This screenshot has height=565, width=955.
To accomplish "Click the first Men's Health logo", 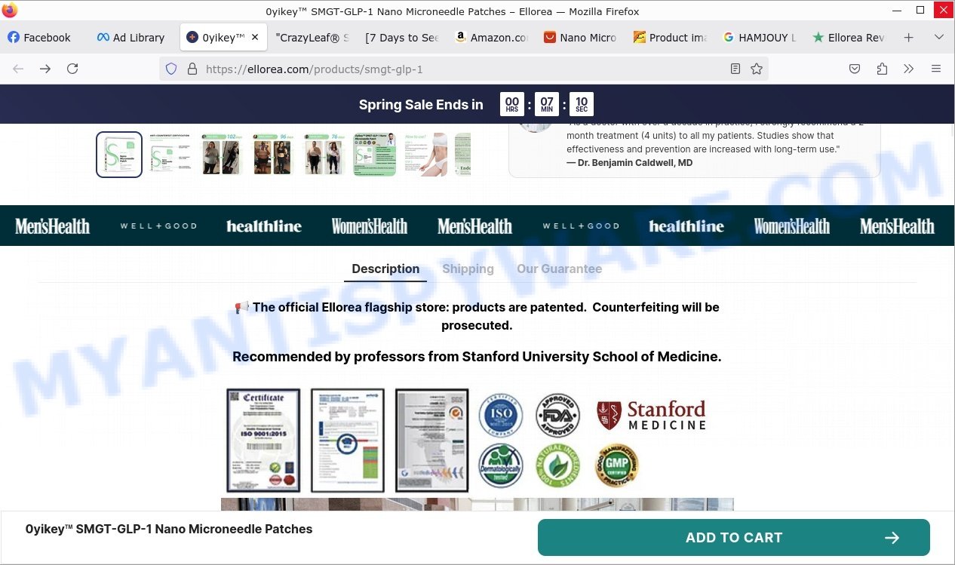I will click(x=52, y=226).
